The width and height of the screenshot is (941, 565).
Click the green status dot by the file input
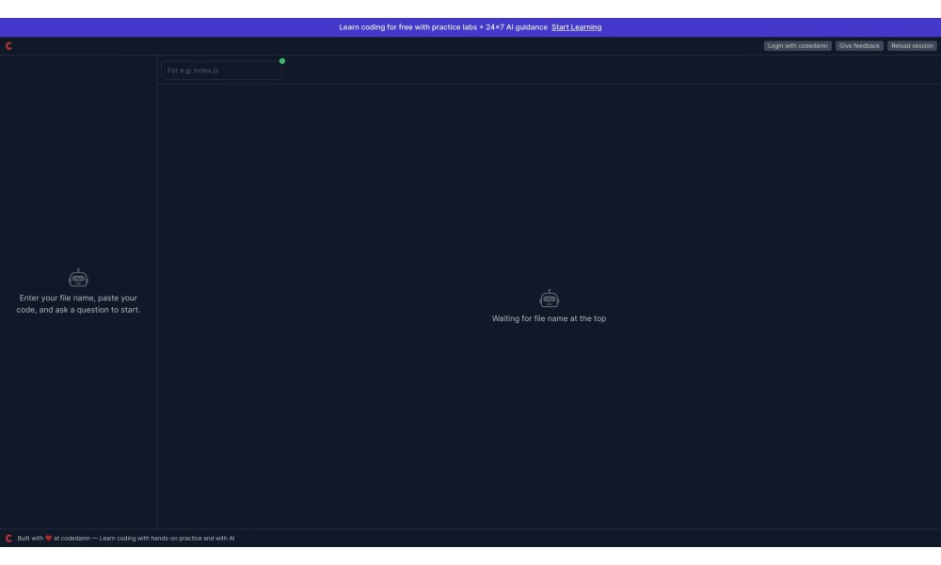[x=282, y=61]
